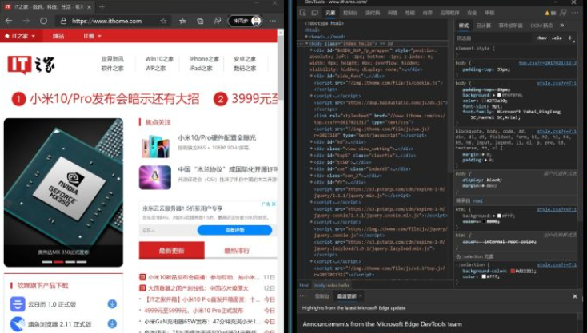The height and width of the screenshot is (333, 587).
Task: Click the DevTools feedback icon
Action: (x=563, y=13)
